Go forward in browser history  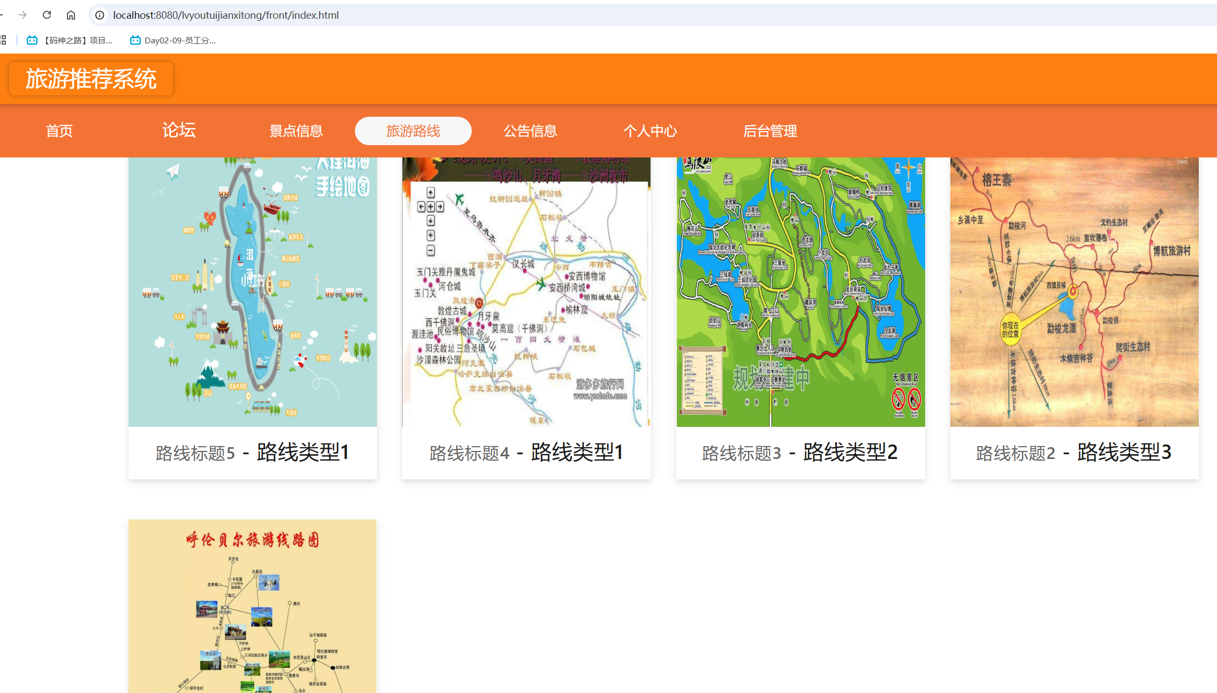(21, 15)
